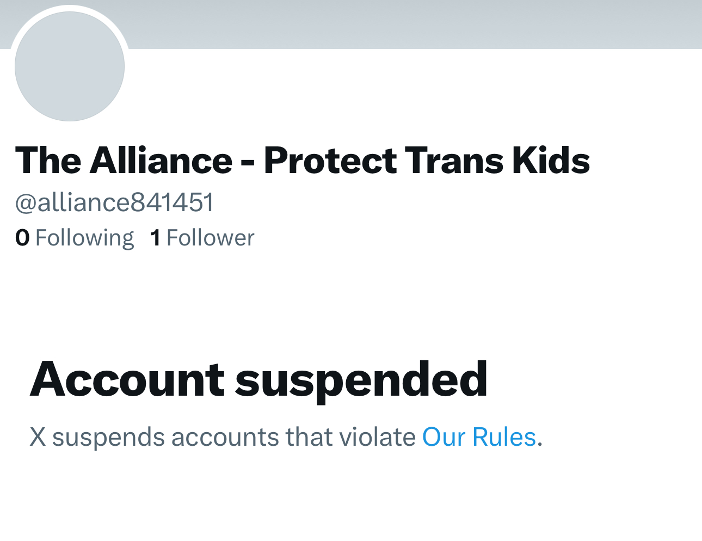Viewport: 702px width, 541px height.
Task: Click the following count number 0
Action: pyautogui.click(x=22, y=238)
